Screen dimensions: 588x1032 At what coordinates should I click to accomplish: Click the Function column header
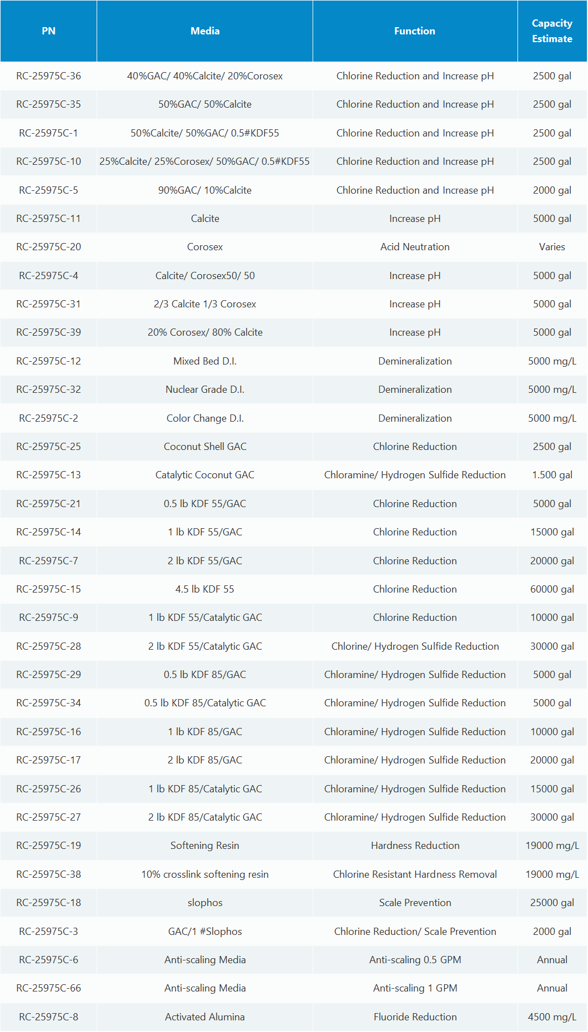tap(415, 31)
